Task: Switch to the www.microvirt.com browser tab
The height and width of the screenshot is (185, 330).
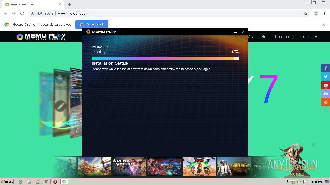Action: click(34, 4)
